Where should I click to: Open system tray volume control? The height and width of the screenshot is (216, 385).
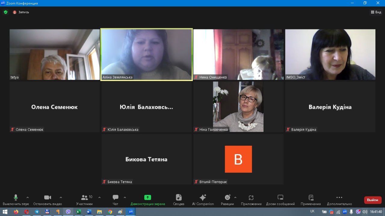(x=365, y=212)
